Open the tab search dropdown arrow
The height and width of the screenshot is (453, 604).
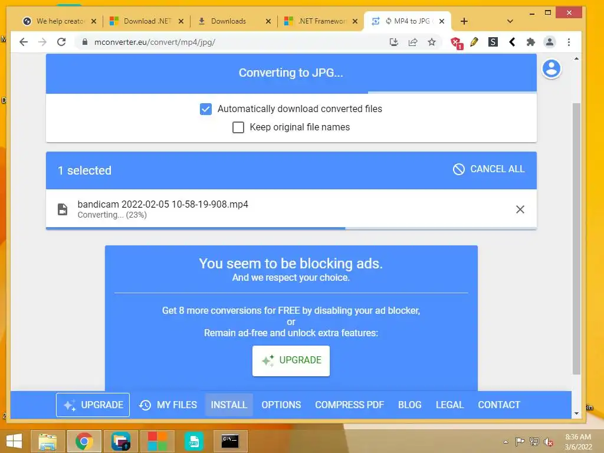(510, 21)
